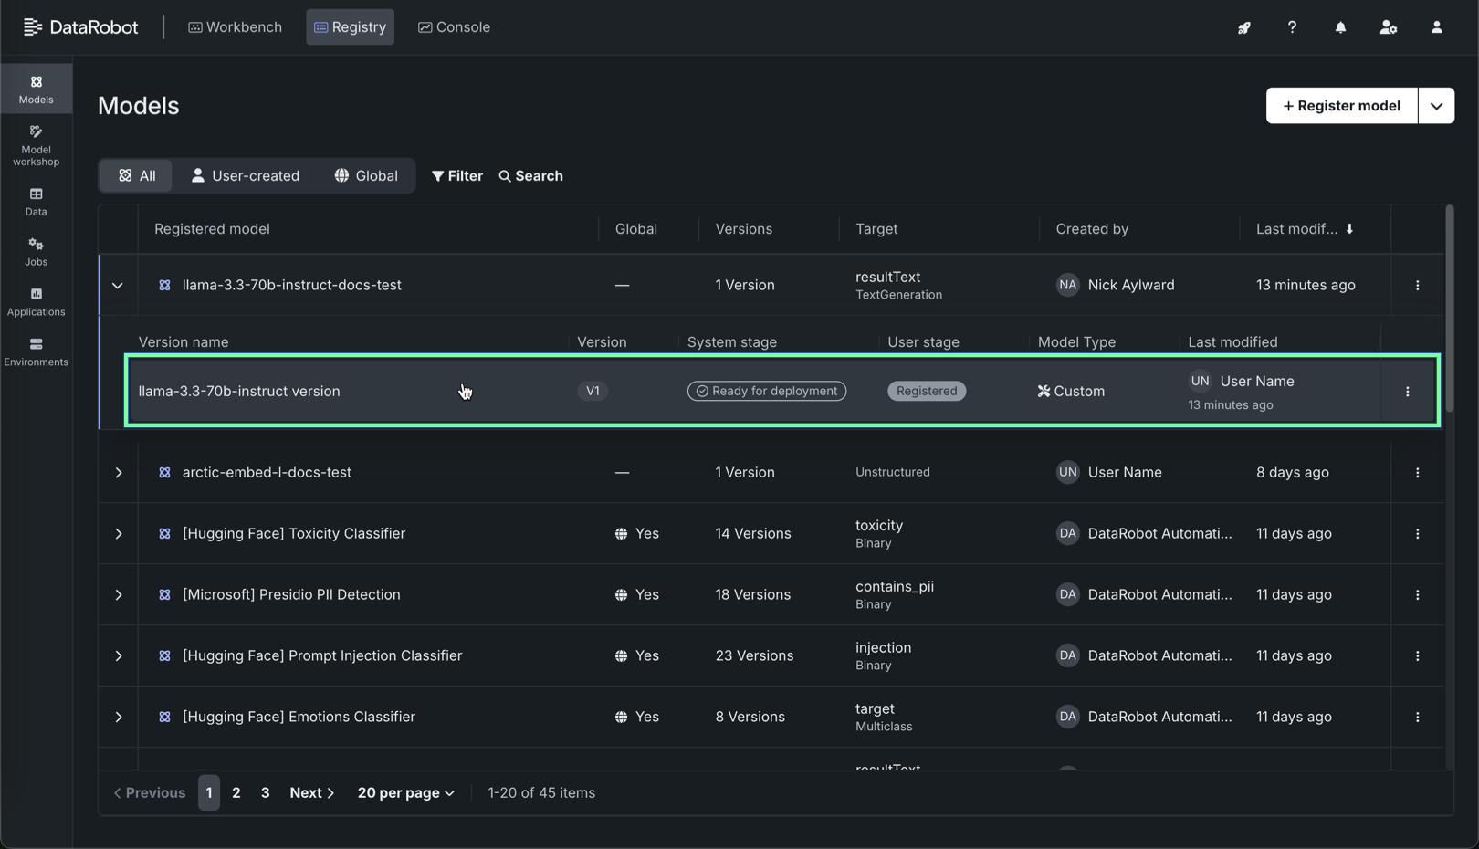Open Applications from the left sidebar

(x=36, y=301)
